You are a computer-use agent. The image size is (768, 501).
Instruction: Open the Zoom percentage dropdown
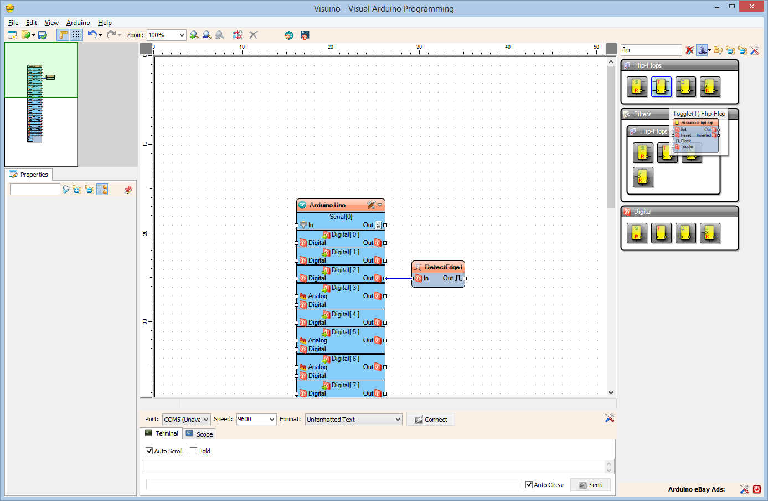(x=182, y=35)
